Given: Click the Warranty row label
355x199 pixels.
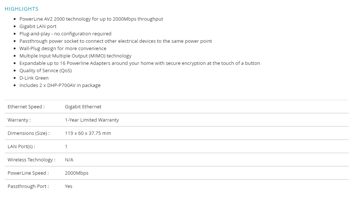Looking at the screenshot, I should (x=19, y=120).
